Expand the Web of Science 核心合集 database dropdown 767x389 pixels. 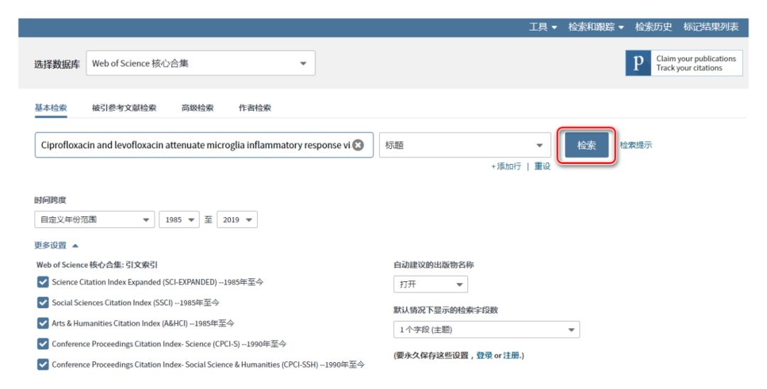tap(200, 63)
